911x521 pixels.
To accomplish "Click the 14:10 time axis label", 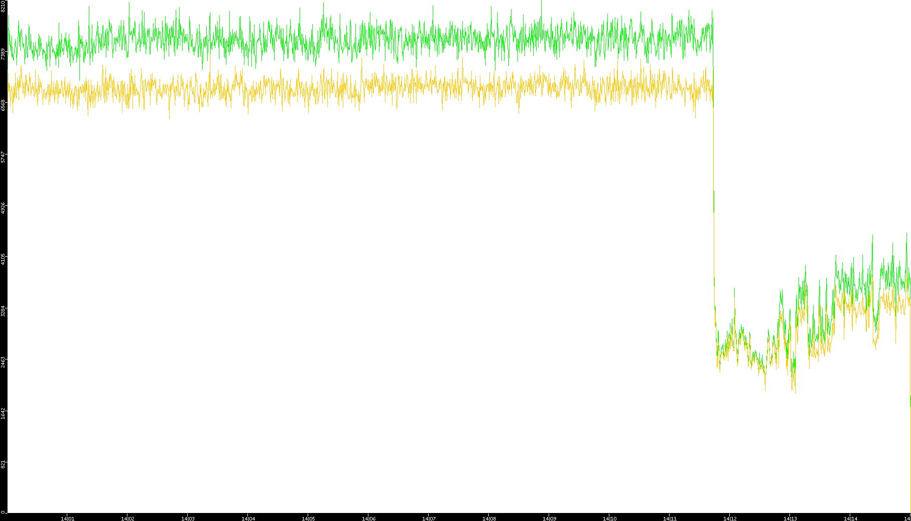I will coord(609,518).
